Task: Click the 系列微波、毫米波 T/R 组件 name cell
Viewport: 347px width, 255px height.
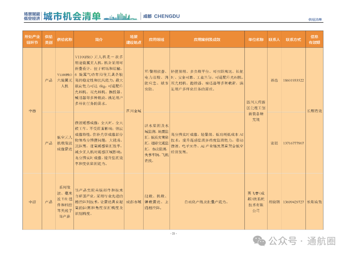Action: pyautogui.click(x=65, y=202)
